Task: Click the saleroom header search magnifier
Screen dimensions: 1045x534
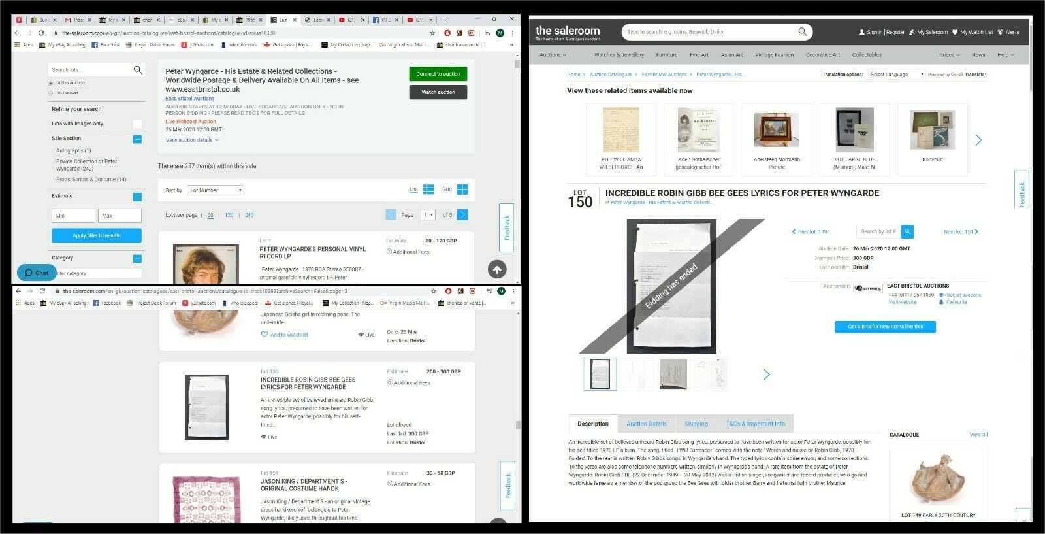Action: tap(803, 31)
